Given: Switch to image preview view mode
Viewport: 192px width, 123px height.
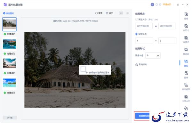Looking at the screenshot, I should coord(121,13).
